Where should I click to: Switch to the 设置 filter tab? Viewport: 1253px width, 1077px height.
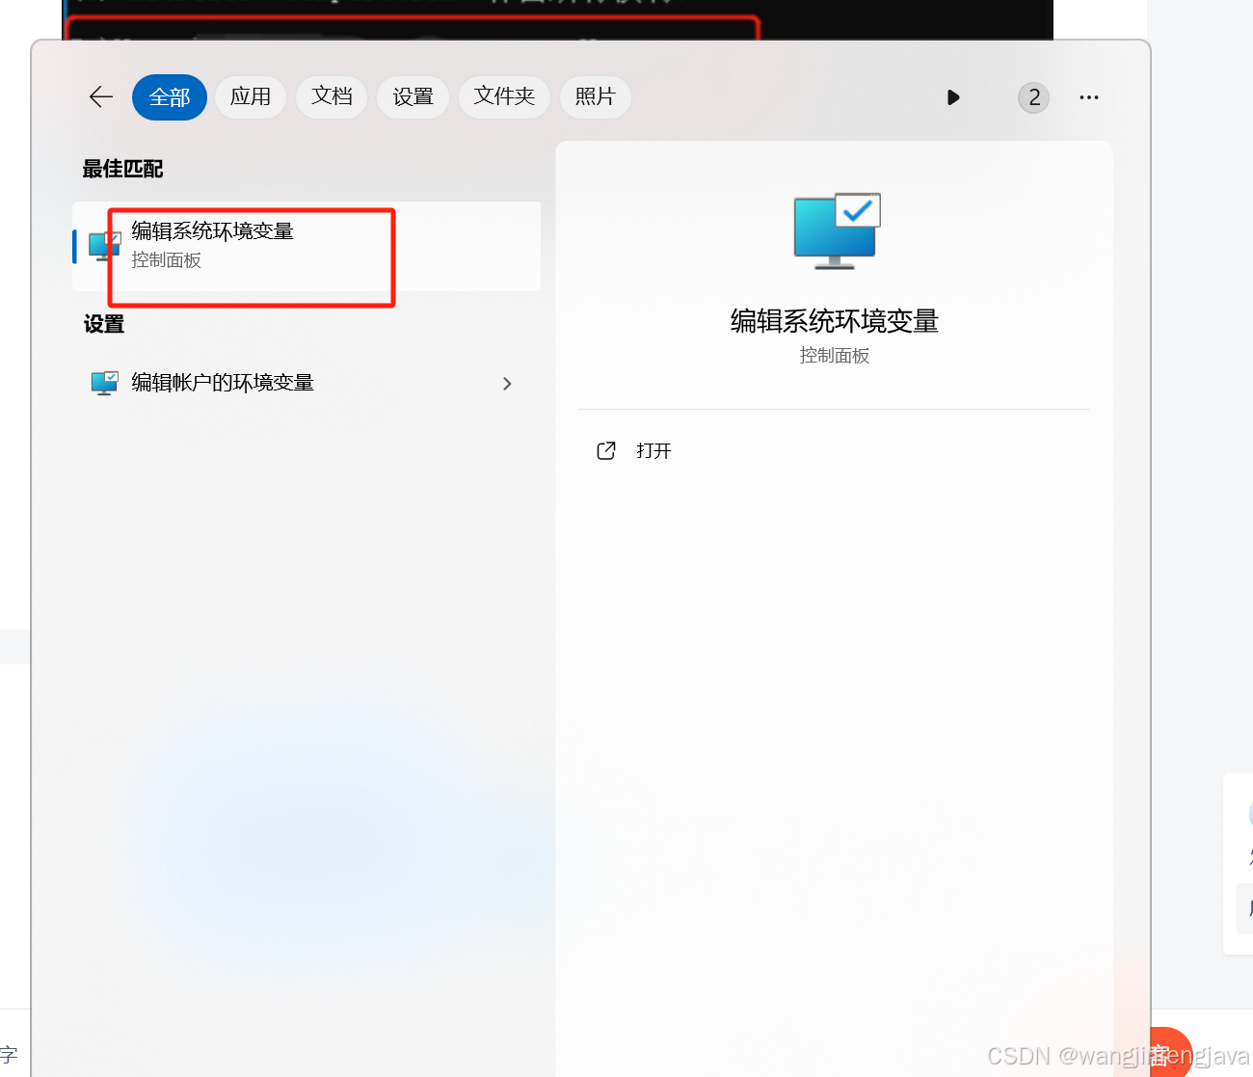point(413,97)
